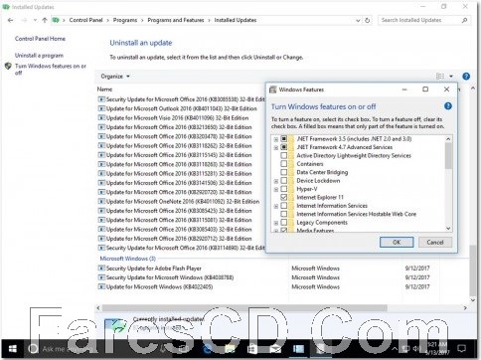This screenshot has height=360, width=481.
Task: Click icon of Security Update for Adobe Flash Player
Action: [101, 269]
